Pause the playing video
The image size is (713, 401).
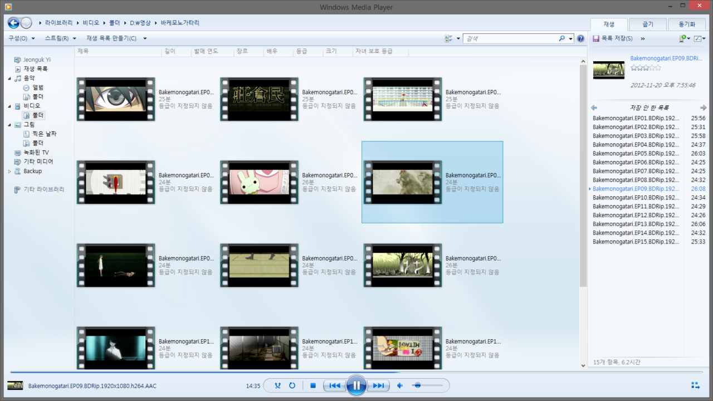click(x=356, y=385)
